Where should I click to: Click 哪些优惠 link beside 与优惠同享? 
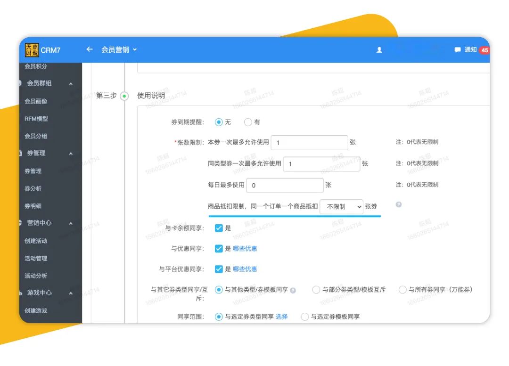pos(245,249)
